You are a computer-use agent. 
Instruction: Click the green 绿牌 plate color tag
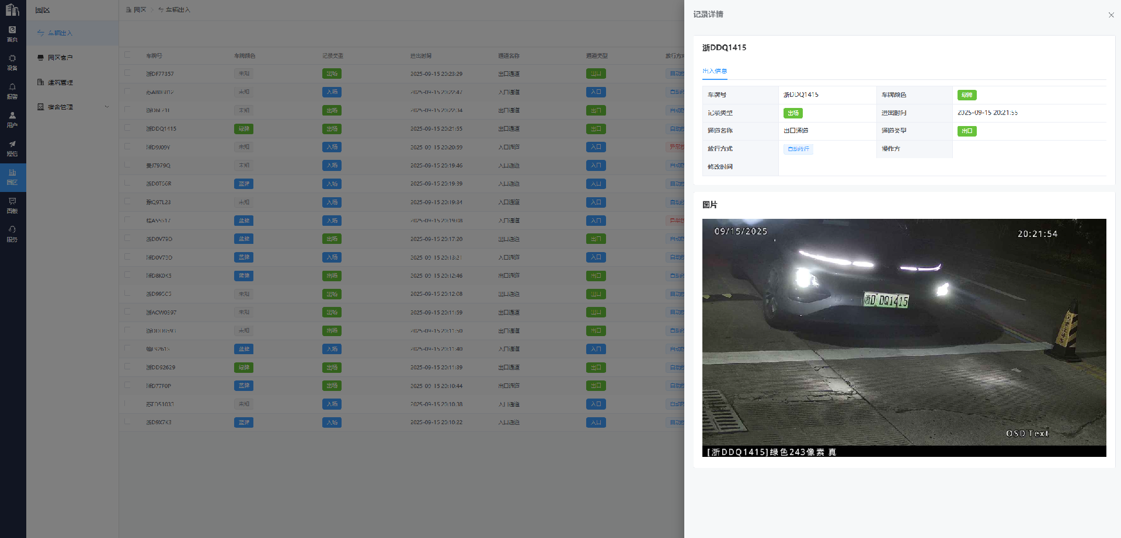(967, 95)
